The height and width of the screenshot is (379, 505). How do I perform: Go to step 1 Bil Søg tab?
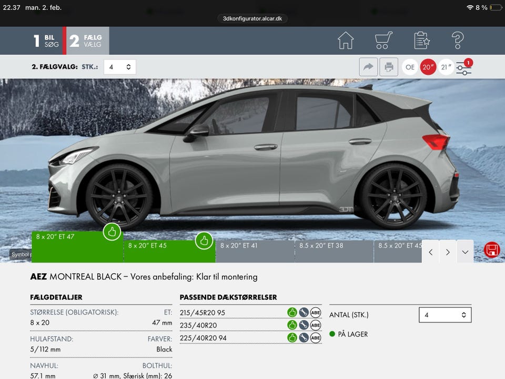tap(46, 41)
